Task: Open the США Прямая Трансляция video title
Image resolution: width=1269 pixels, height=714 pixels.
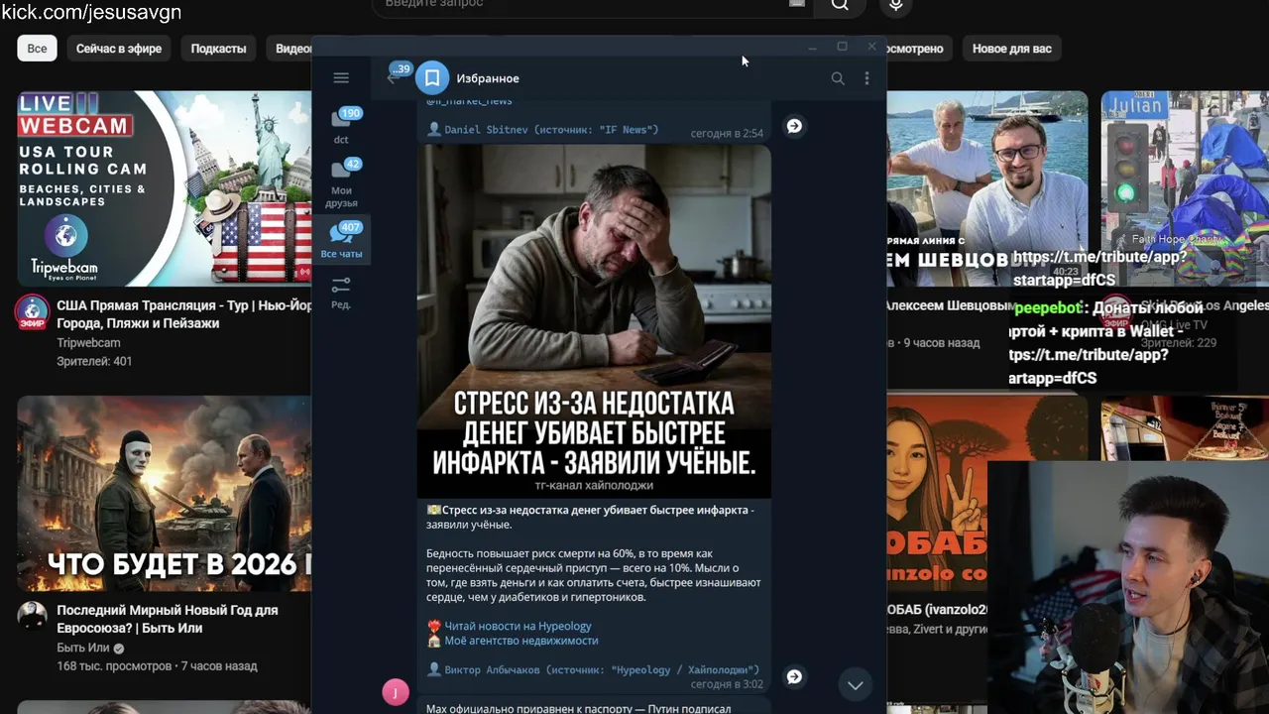Action: 184,314
